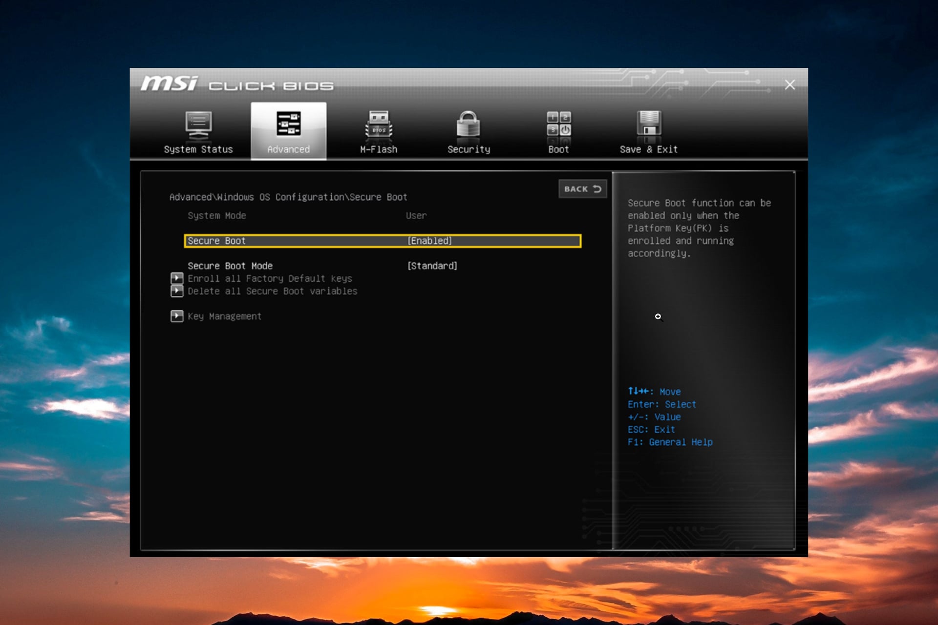The width and height of the screenshot is (938, 625).
Task: Open the Save & Exit tab
Action: click(648, 132)
